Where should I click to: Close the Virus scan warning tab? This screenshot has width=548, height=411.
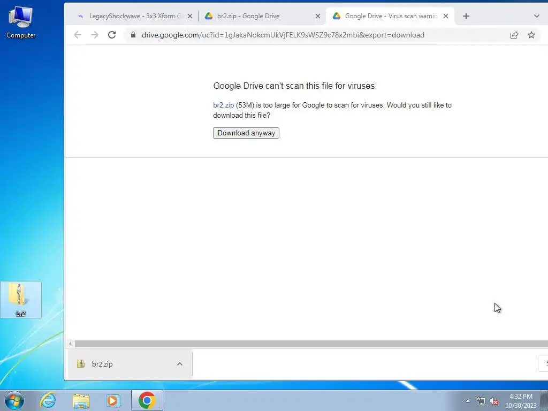click(x=446, y=16)
